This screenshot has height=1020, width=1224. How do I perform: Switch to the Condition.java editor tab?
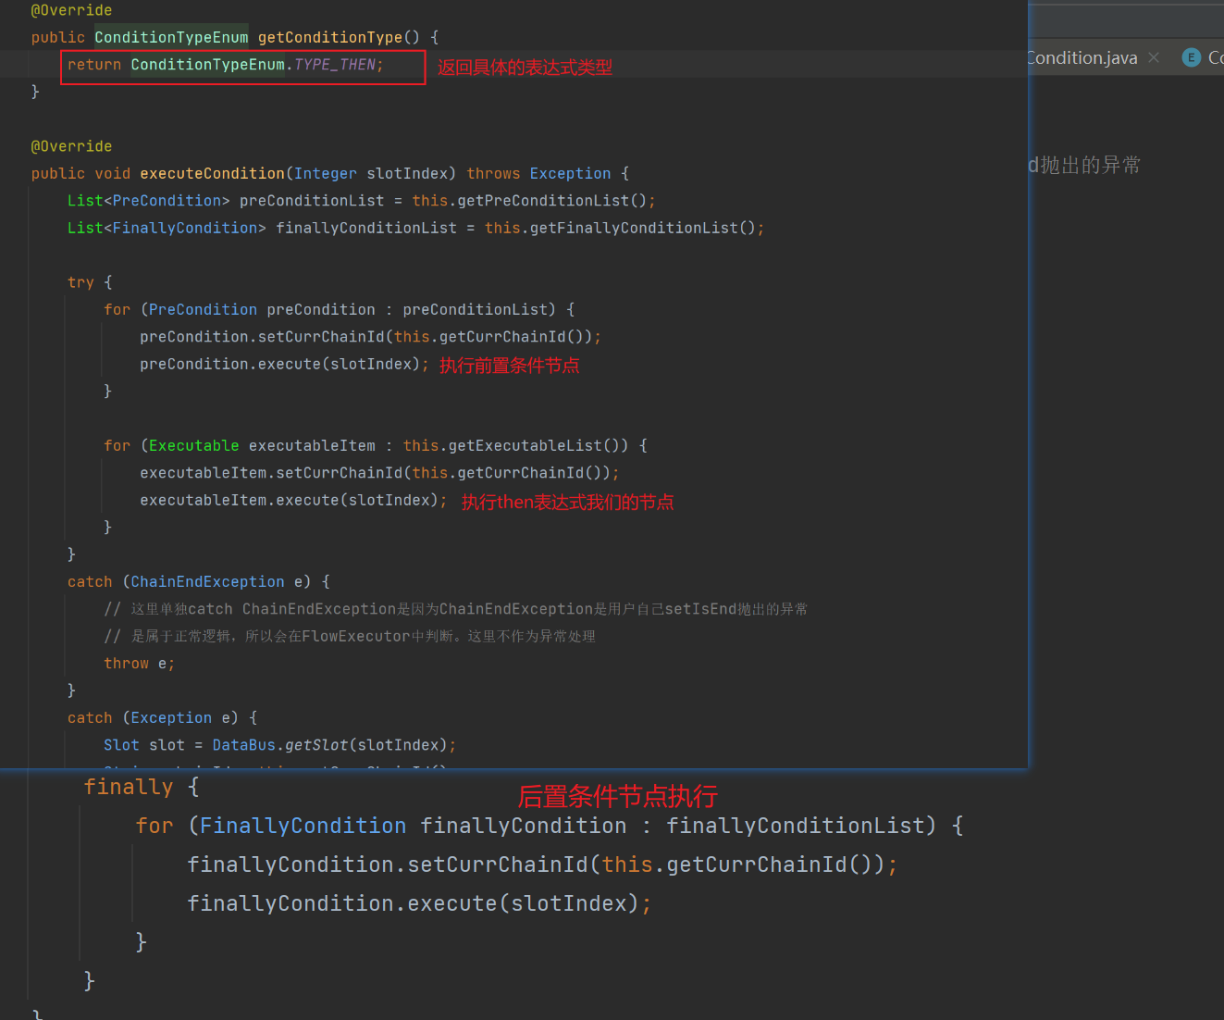pos(1082,57)
